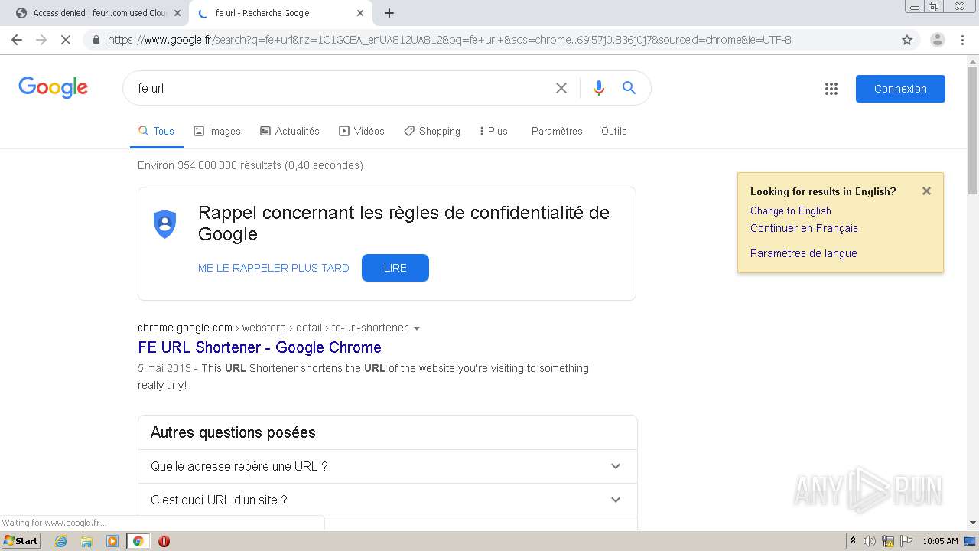Click the blue search magnifier icon
This screenshot has width=979, height=551.
pyautogui.click(x=629, y=88)
